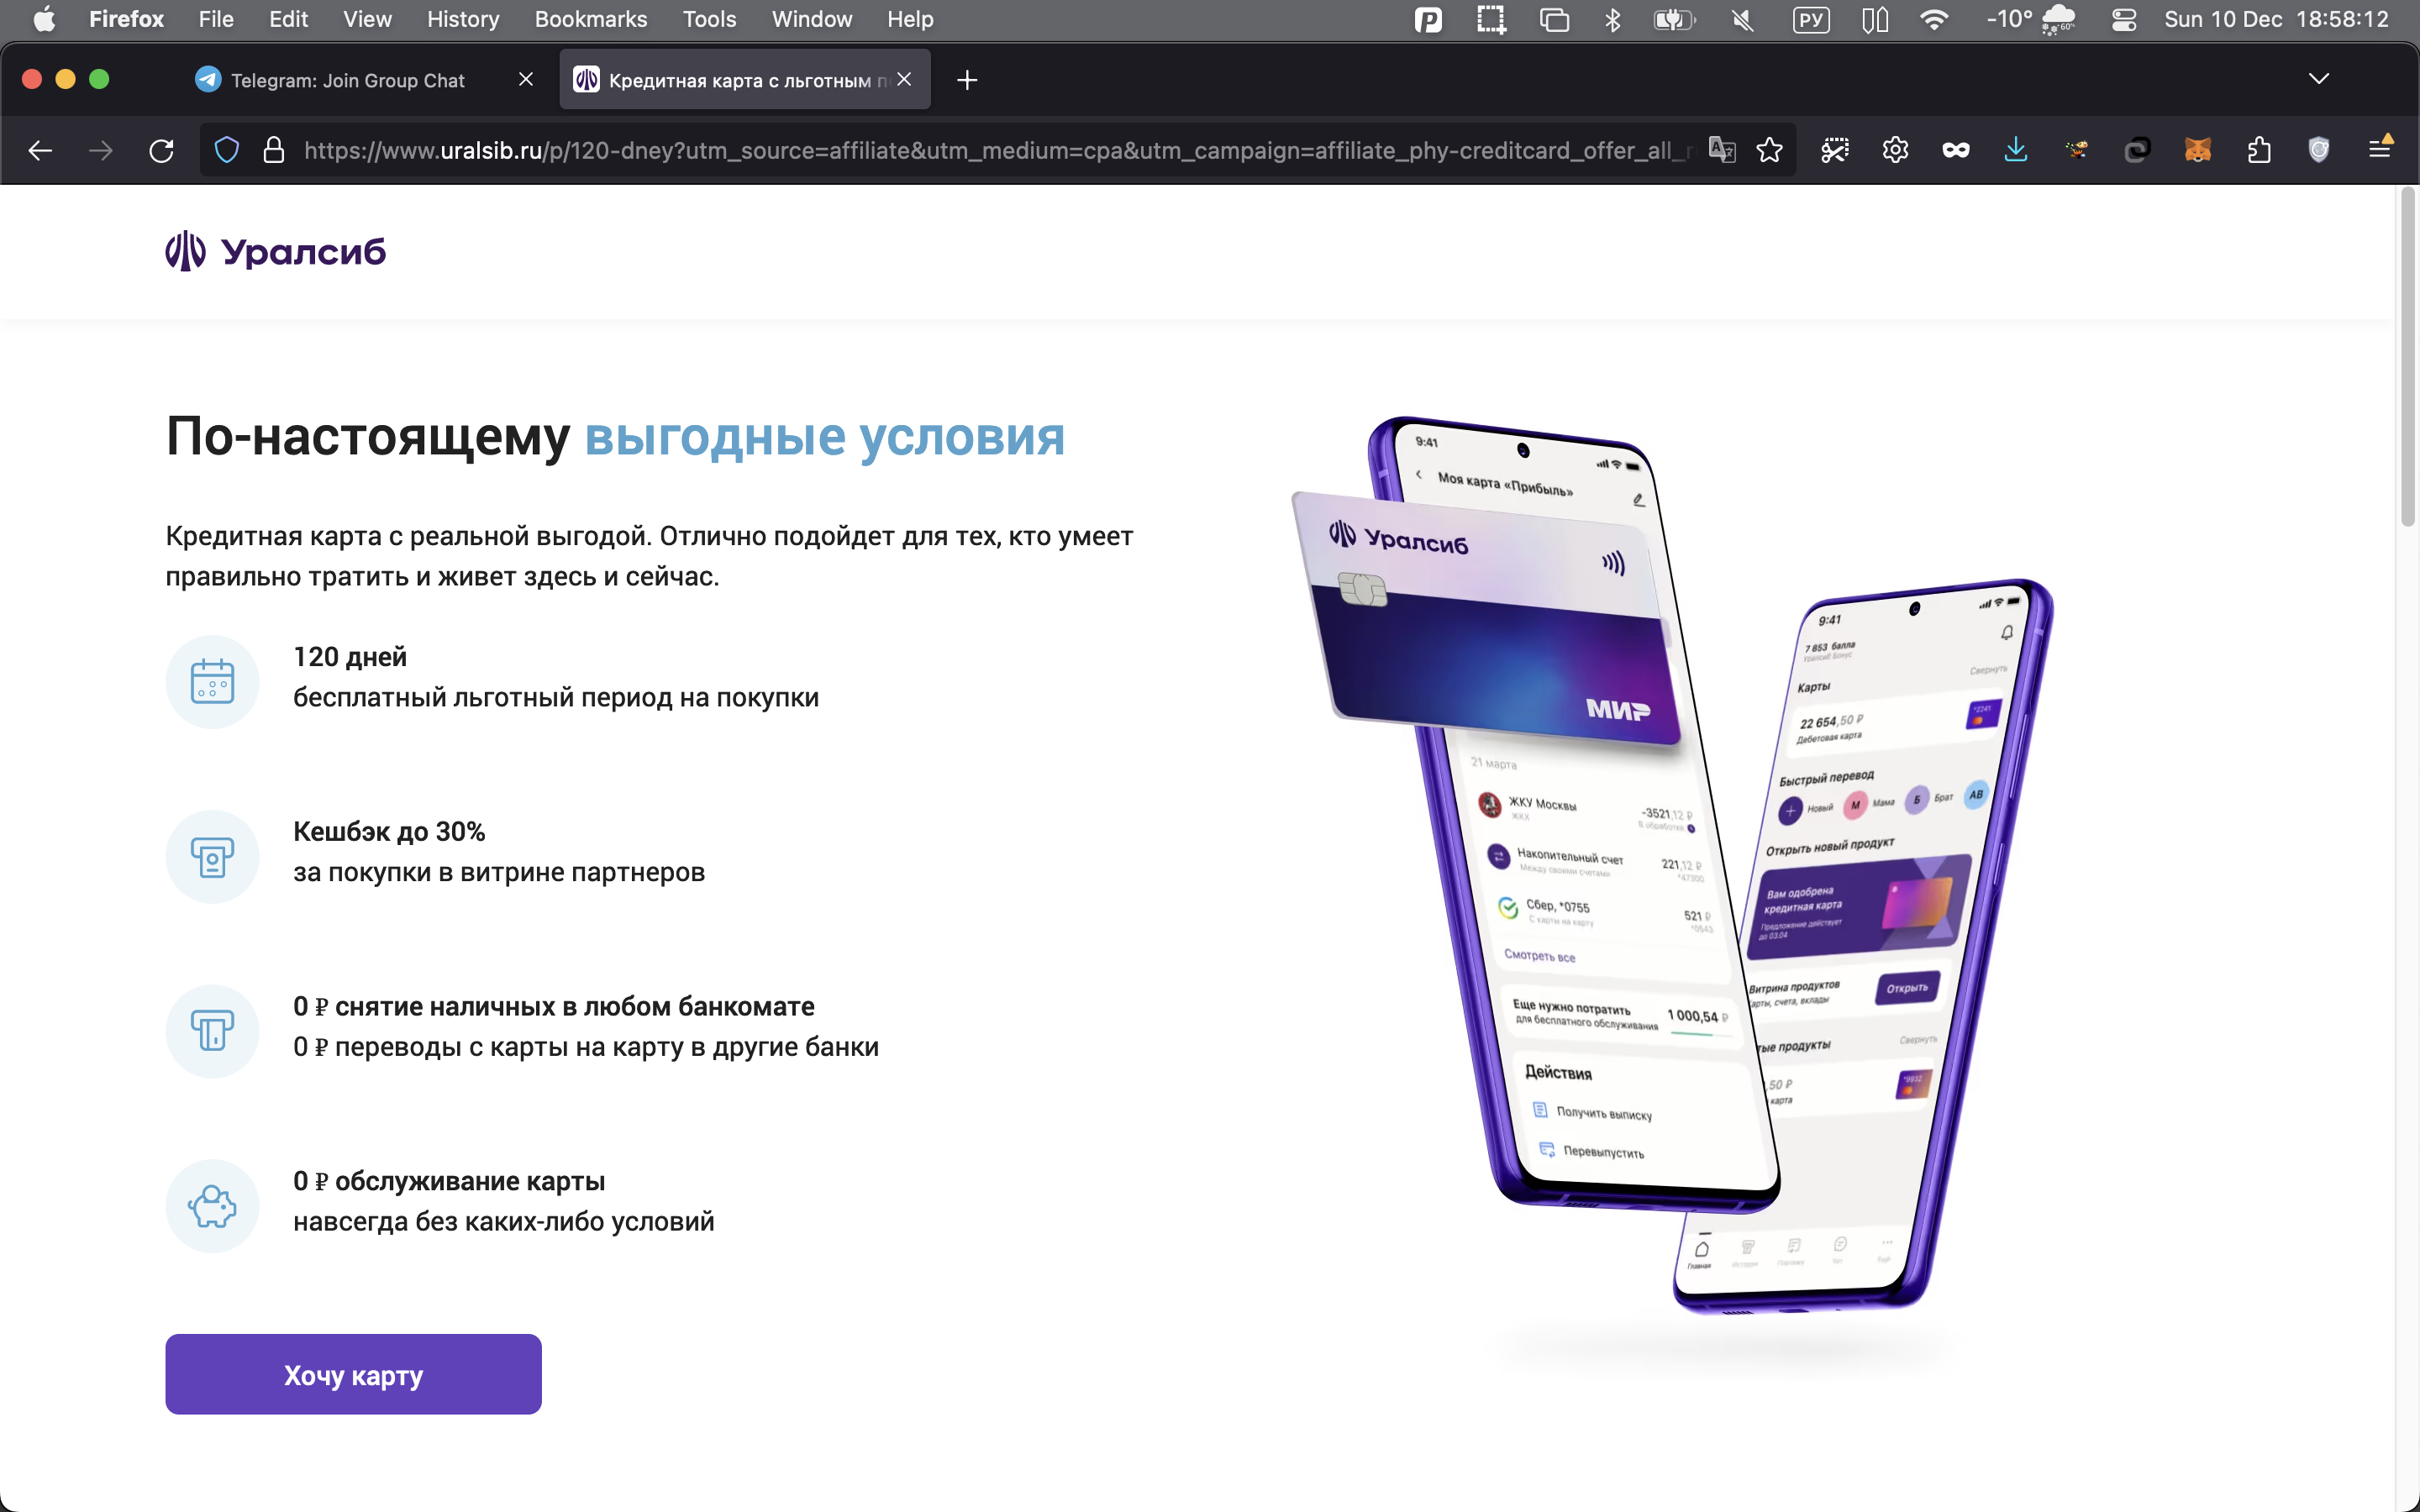
Task: Open the Extensions puzzle piece icon
Action: click(2259, 151)
